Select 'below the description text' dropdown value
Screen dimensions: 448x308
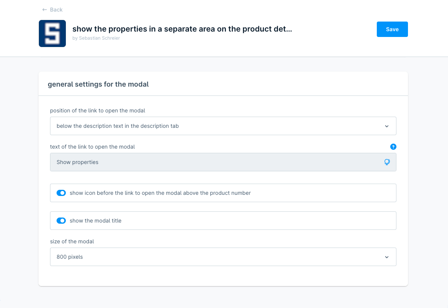[x=118, y=126]
